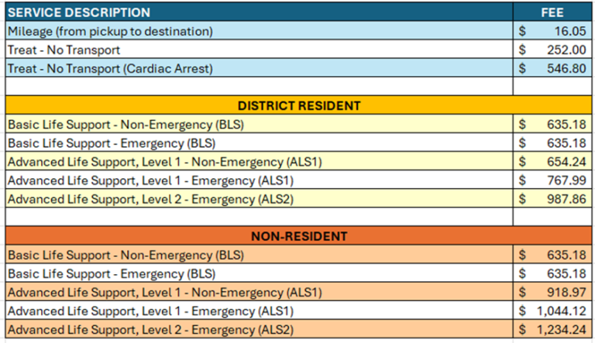Select the 16.05 mileage fee cell
This screenshot has width=595, height=343.
point(551,31)
